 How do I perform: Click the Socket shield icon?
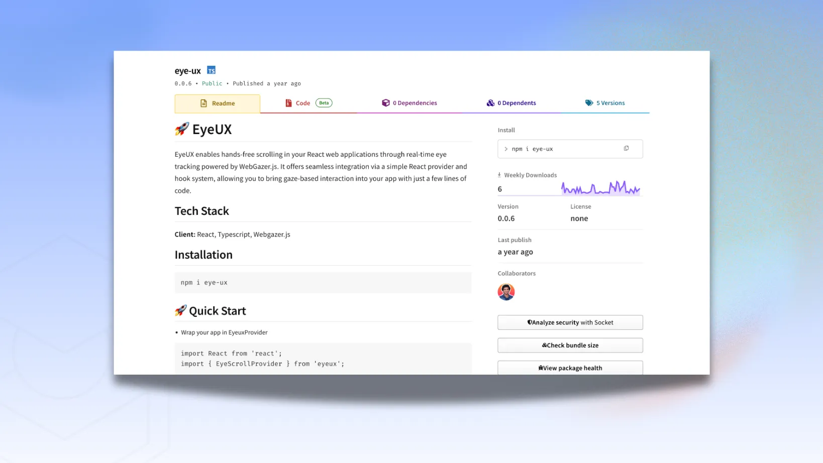click(x=530, y=322)
